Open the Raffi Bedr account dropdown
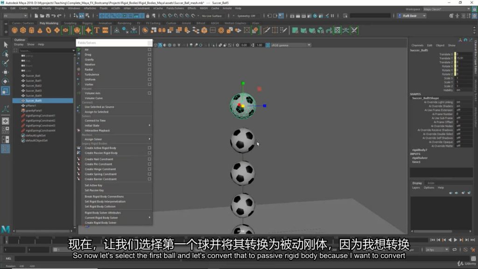478x269 pixels. pyautogui.click(x=412, y=16)
